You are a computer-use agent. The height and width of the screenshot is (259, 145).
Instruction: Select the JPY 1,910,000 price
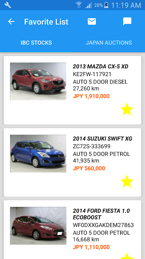tap(91, 96)
